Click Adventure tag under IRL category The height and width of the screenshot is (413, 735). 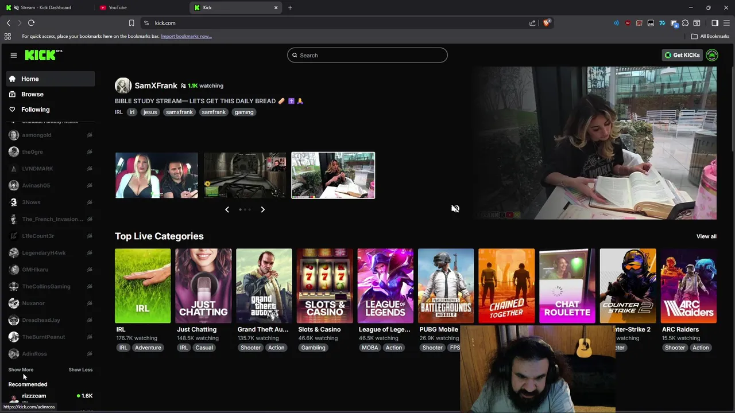(148, 348)
